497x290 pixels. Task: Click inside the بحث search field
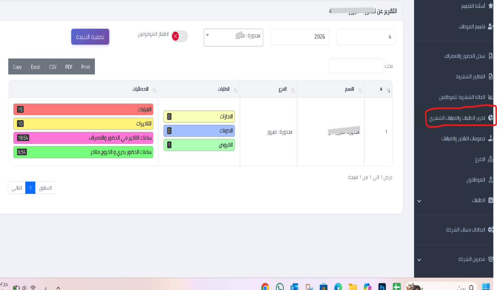click(x=356, y=65)
